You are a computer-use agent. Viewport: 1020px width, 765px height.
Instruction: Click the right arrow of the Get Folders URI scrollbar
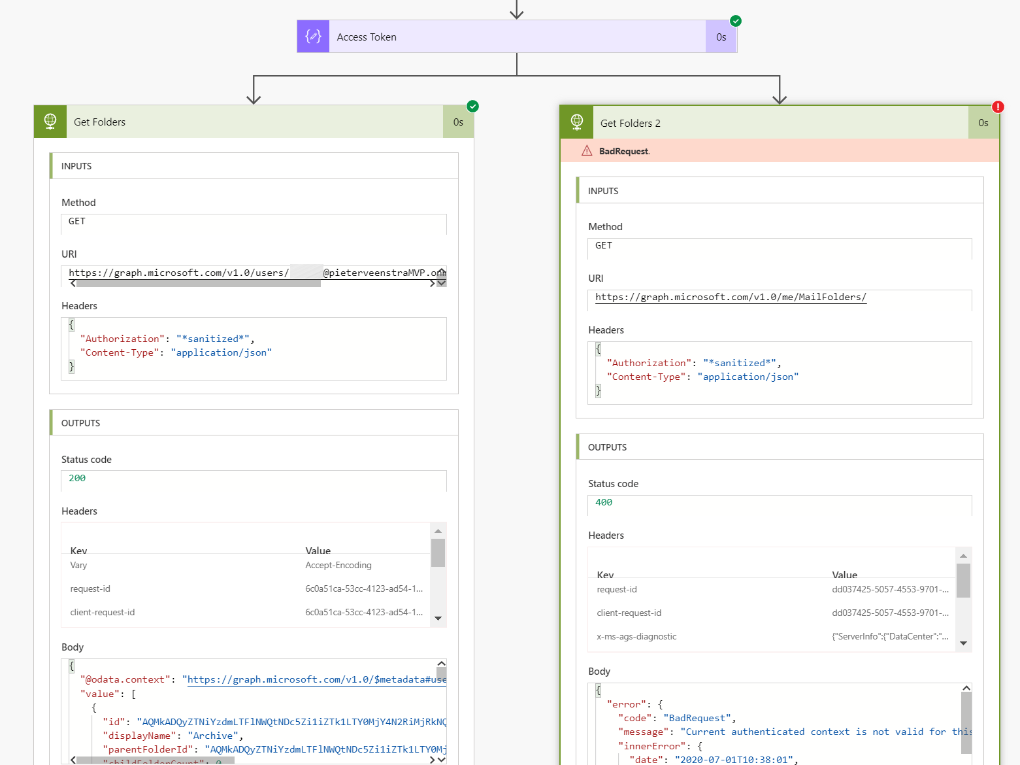(432, 283)
